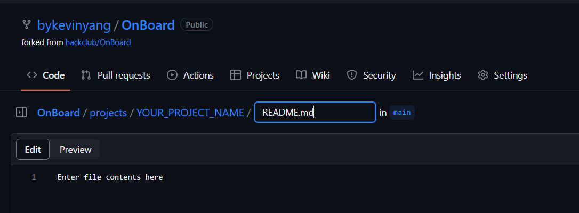
Task: Open the hackclub/OnBoard upstream link
Action: [x=98, y=42]
